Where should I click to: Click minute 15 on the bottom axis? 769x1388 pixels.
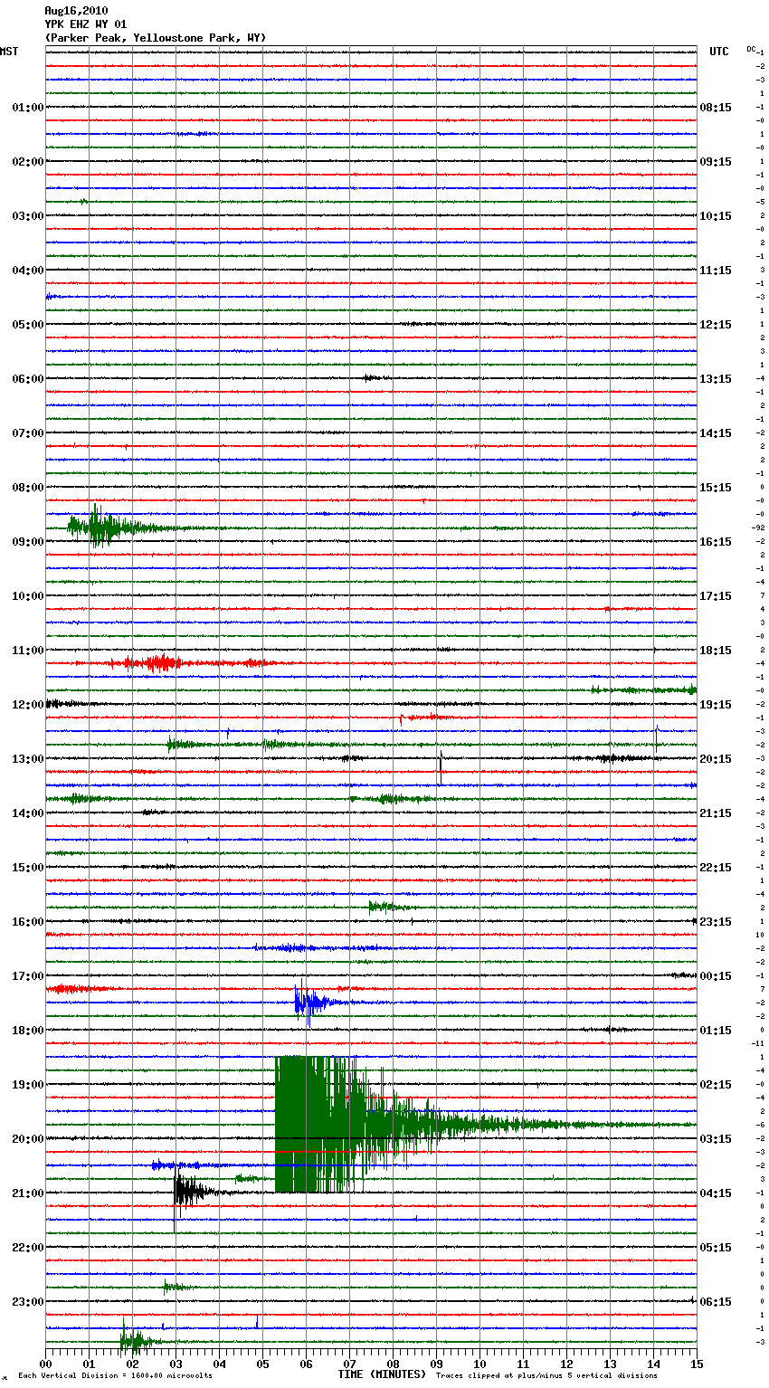click(697, 1364)
